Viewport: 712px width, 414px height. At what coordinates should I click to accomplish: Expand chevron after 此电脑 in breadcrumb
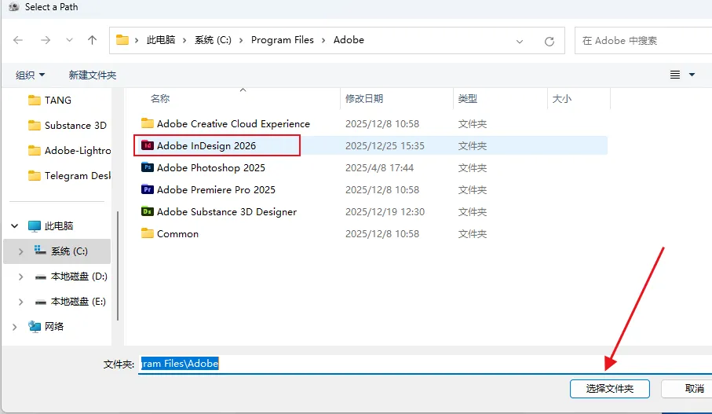click(184, 40)
